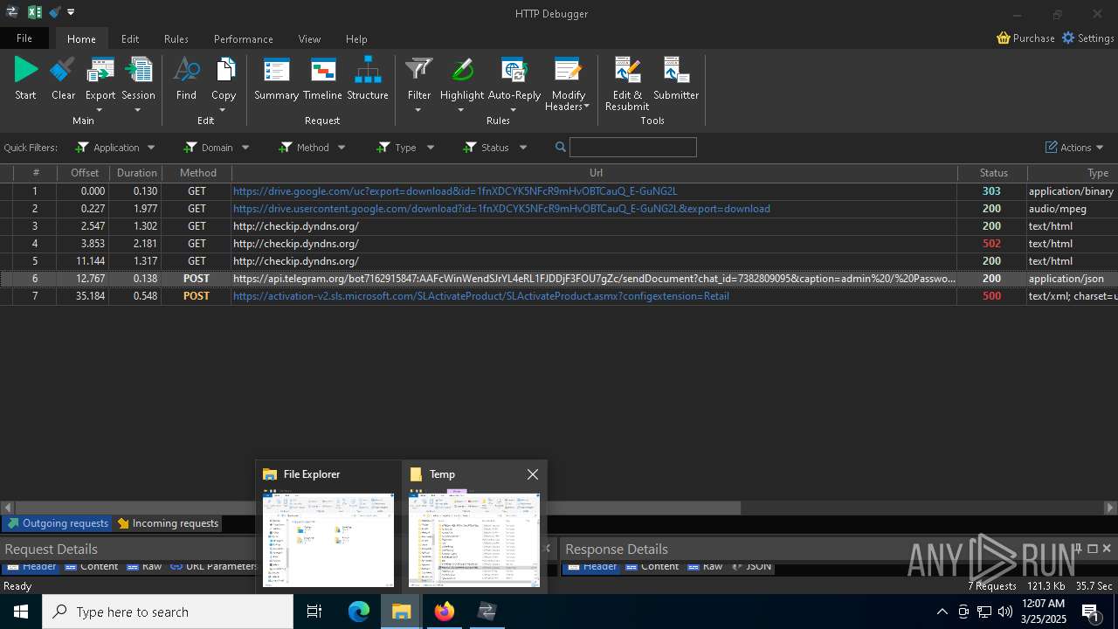Click the Highlight rules icon
Screen dimensions: 1118x629
(x=462, y=70)
